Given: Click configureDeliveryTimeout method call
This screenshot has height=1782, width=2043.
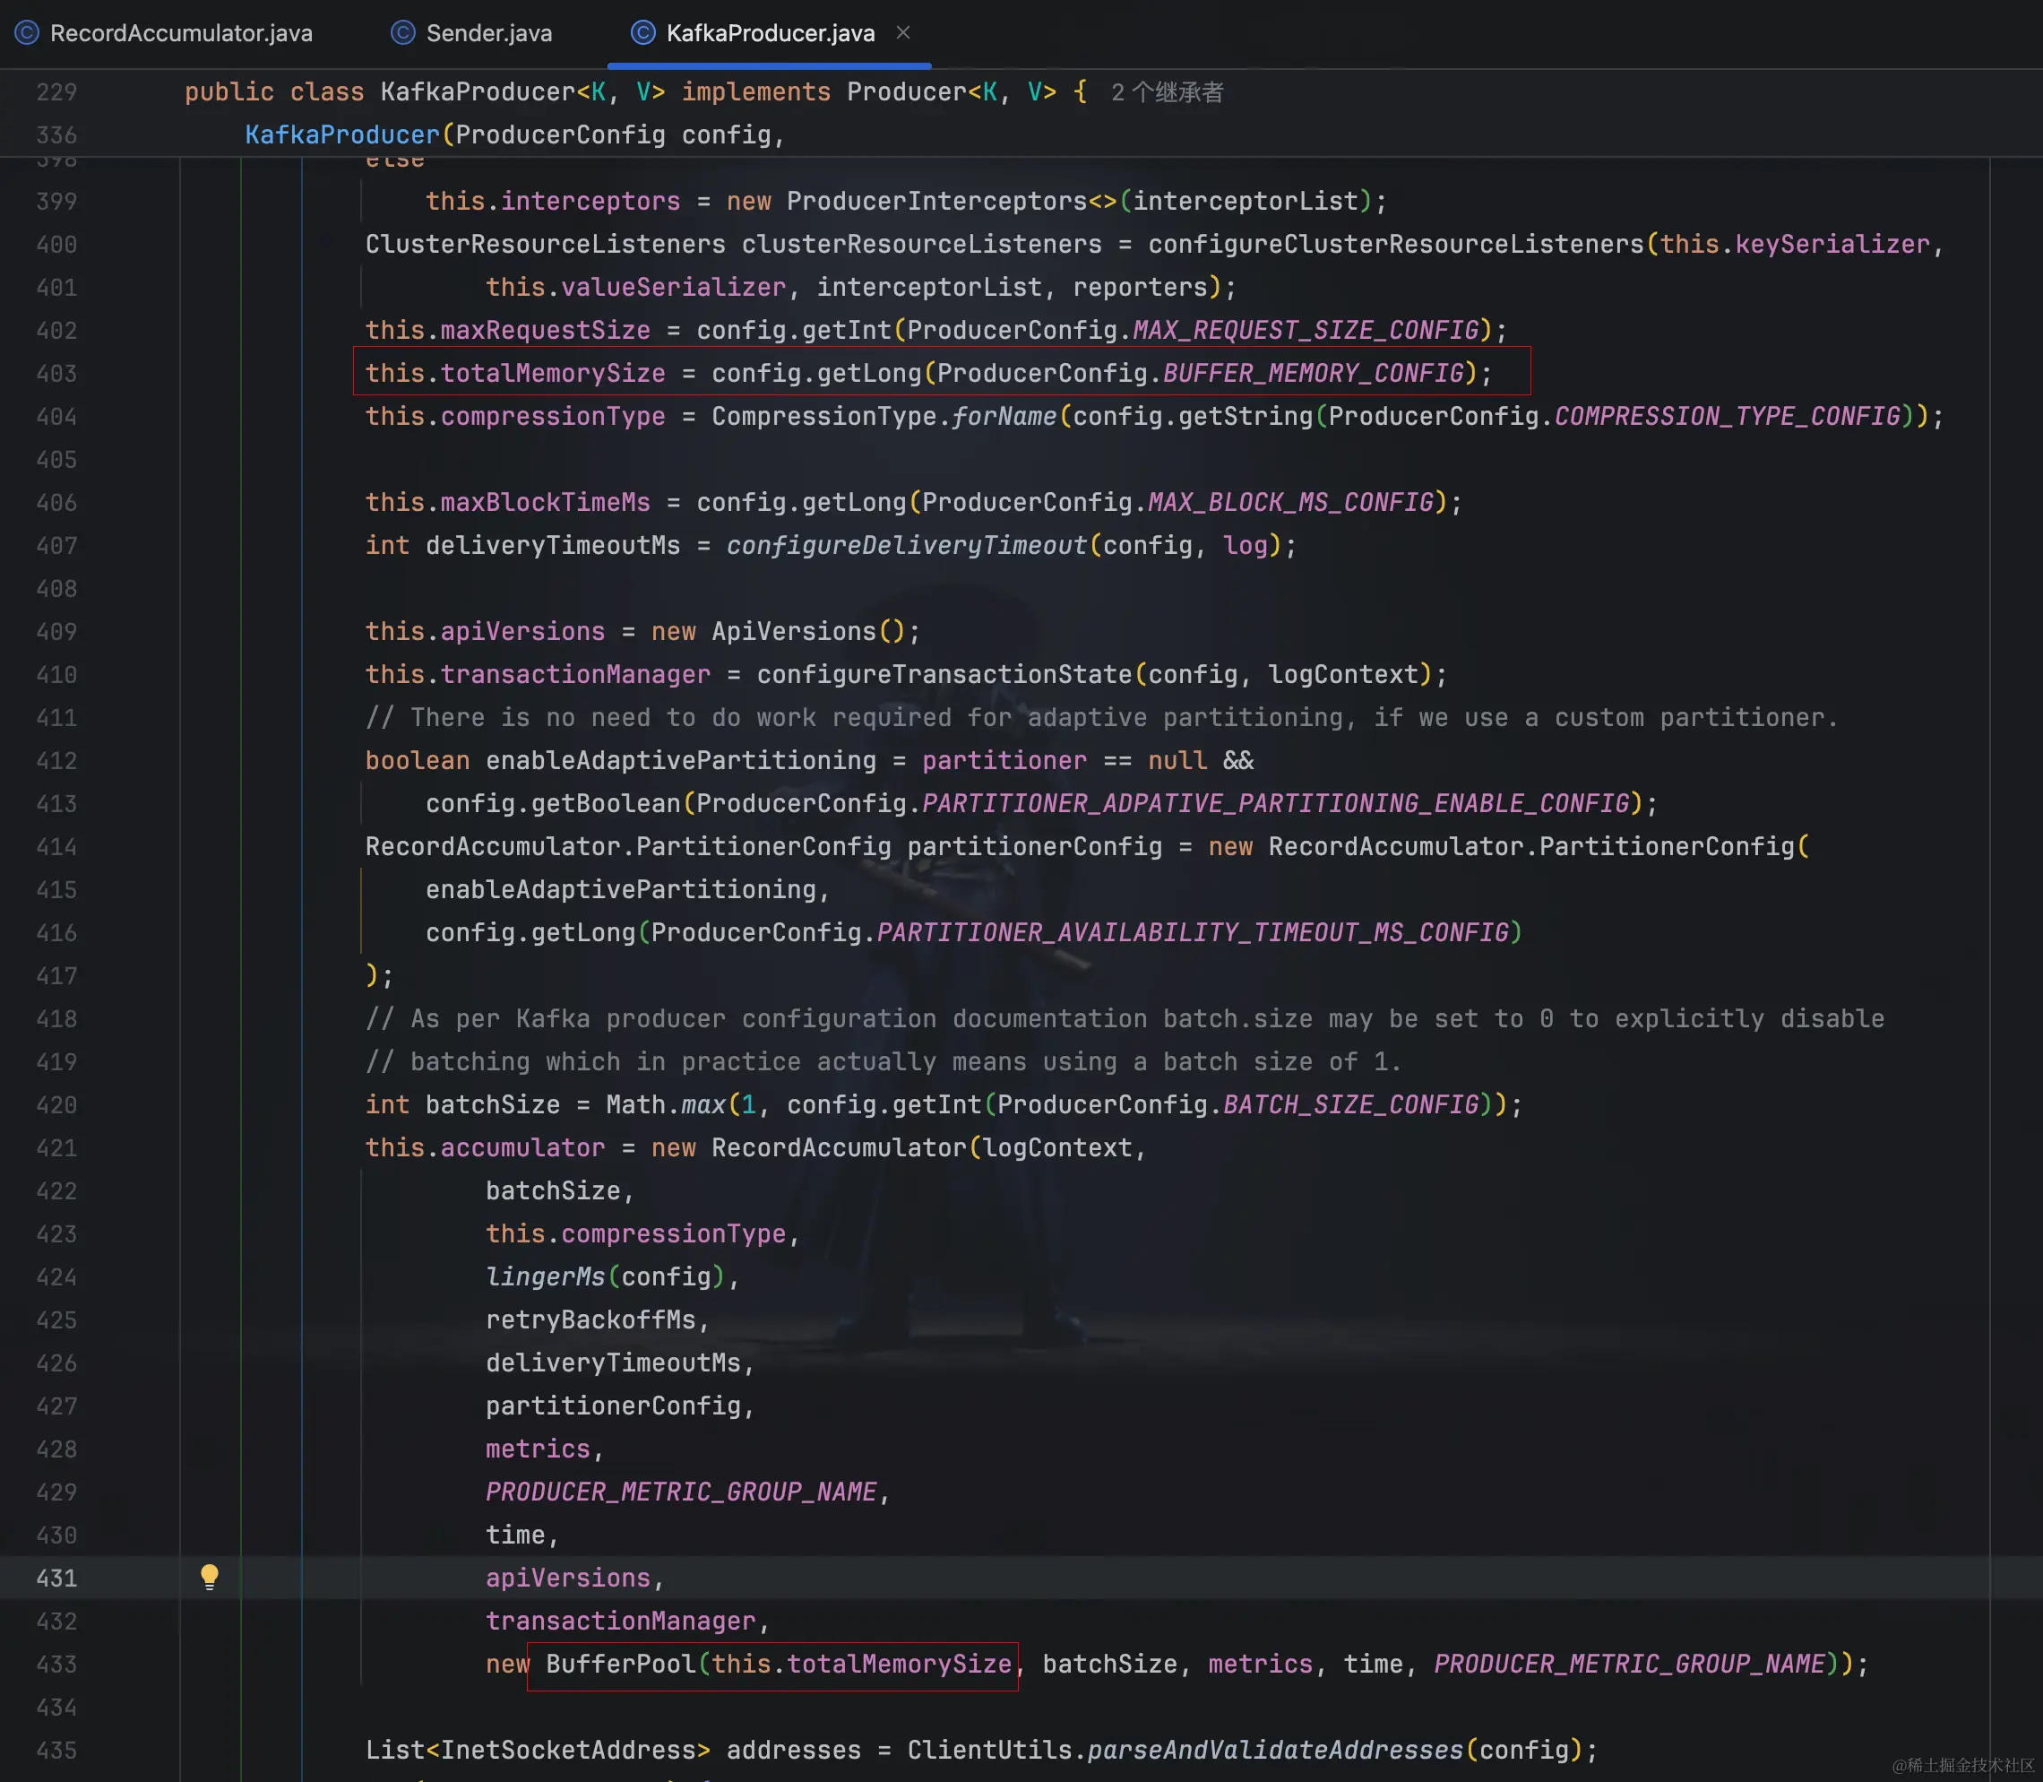Looking at the screenshot, I should [x=907, y=546].
